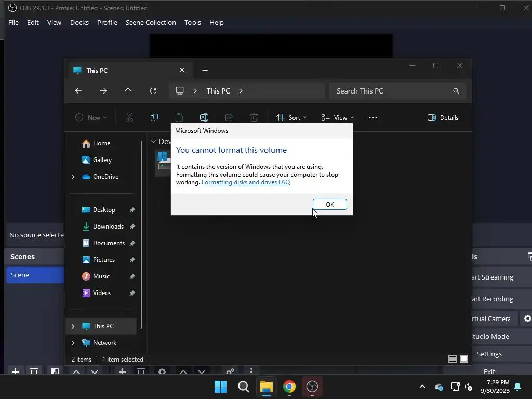Click the Delete trash icon in Explorer toolbar
This screenshot has height=399, width=532.
tap(254, 118)
